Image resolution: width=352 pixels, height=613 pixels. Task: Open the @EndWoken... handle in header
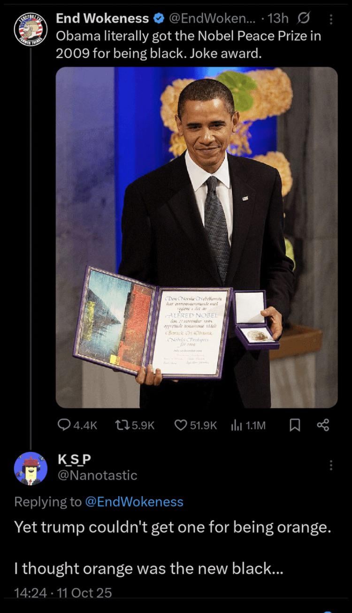click(x=213, y=19)
